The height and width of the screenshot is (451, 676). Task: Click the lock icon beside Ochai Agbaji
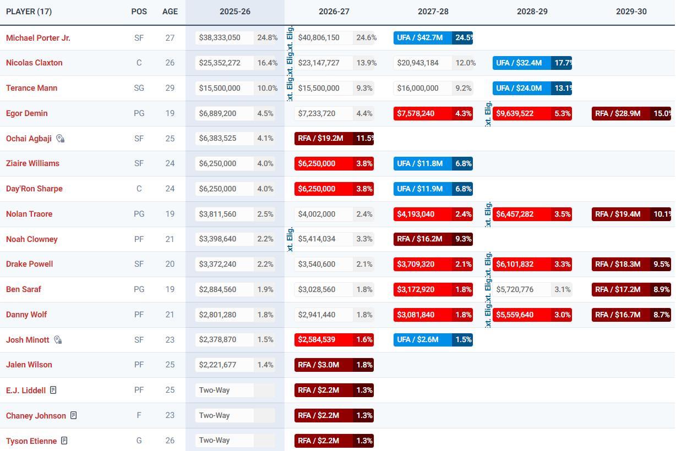tap(61, 139)
